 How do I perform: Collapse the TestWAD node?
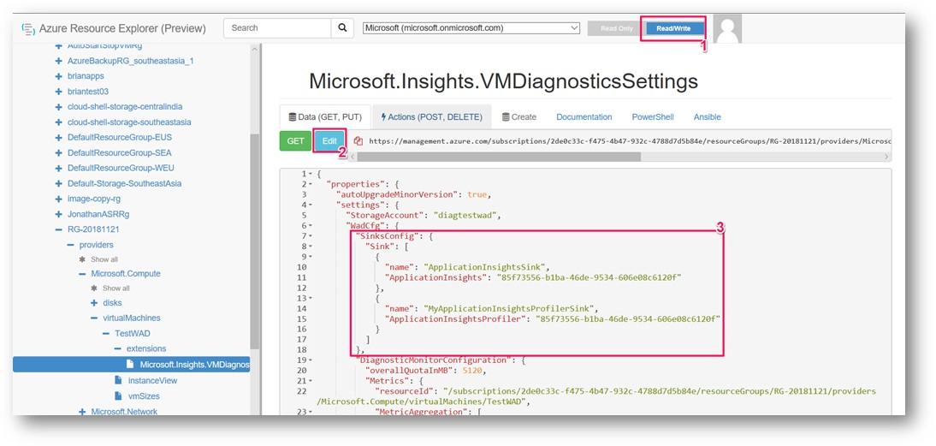tap(106, 333)
